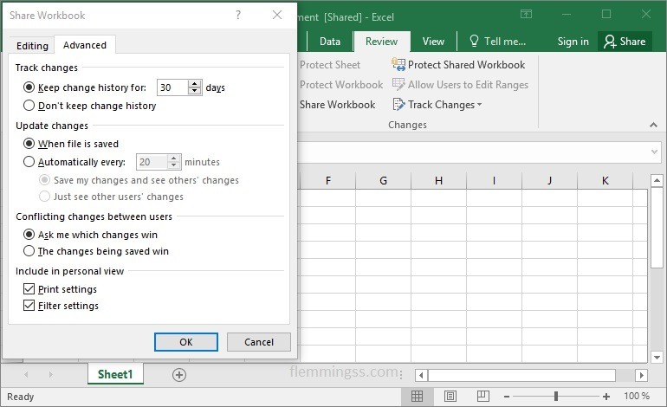This screenshot has height=407, width=667.
Task: Click the 100% zoom level
Action: point(637,396)
